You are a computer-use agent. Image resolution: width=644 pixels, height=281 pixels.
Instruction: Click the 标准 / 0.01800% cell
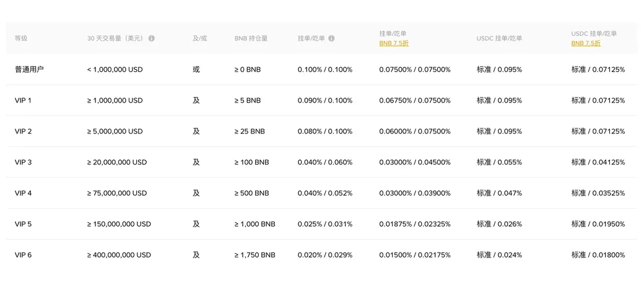coord(598,255)
